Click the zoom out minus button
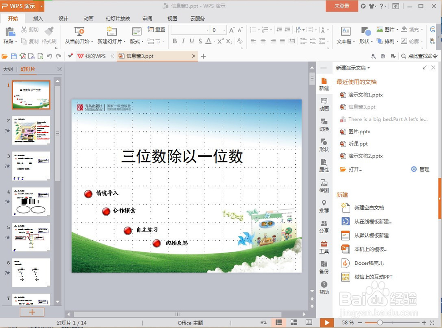Screen dimensions: 442x328 [360, 322]
